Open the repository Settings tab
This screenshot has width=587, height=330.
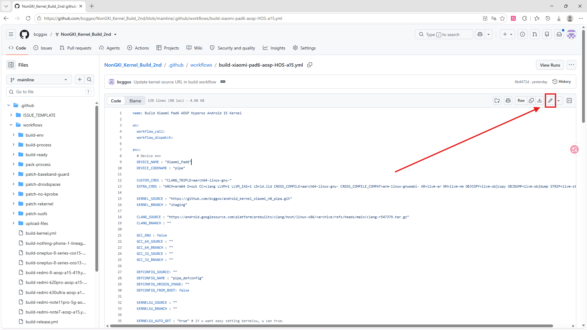[x=304, y=48]
